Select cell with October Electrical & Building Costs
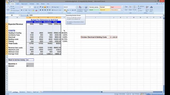Image resolution: width=170 pixels, height=95 pixels. [95, 37]
